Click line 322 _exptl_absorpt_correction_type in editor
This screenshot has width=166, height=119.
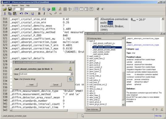click(x=34, y=42)
